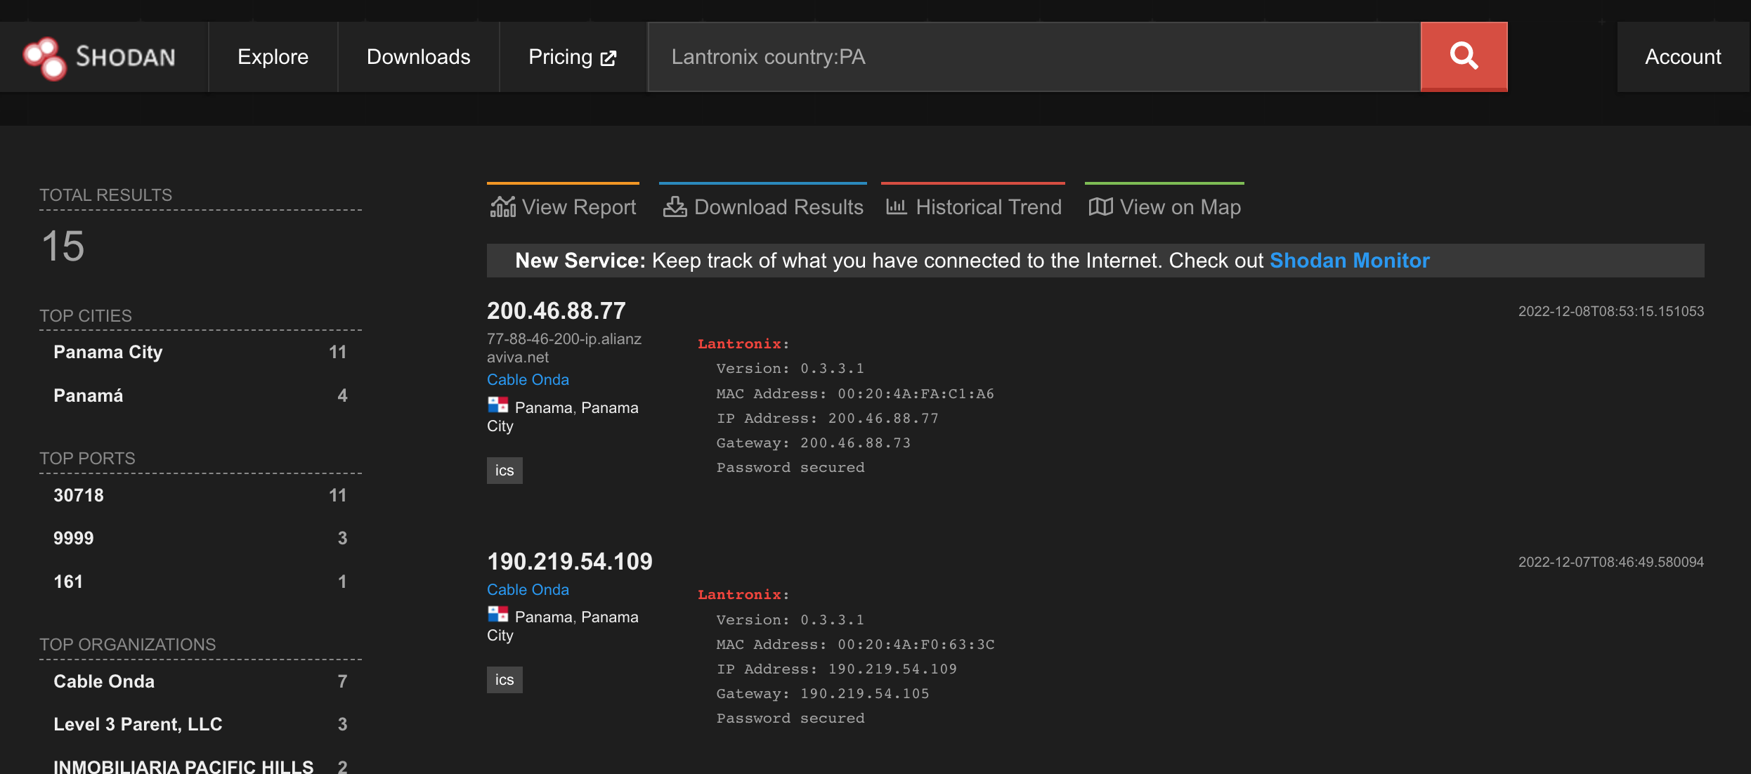
Task: Click the Download Results tray icon
Action: (x=675, y=207)
